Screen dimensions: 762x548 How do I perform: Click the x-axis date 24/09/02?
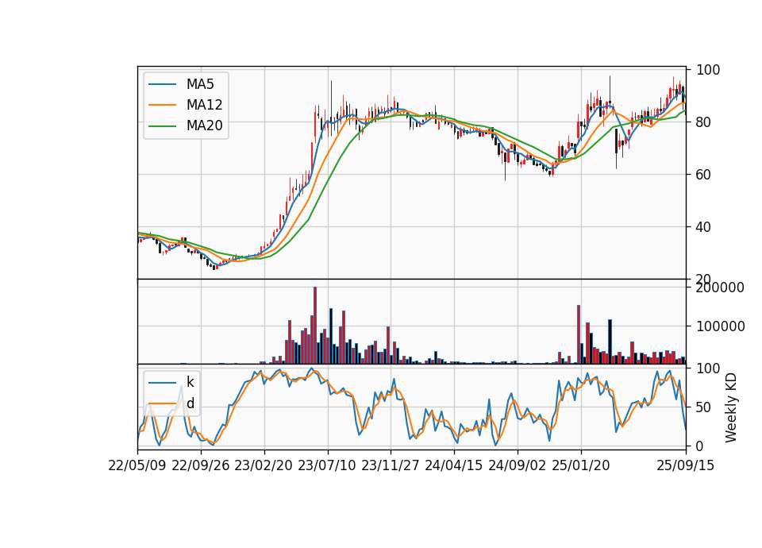tap(517, 465)
